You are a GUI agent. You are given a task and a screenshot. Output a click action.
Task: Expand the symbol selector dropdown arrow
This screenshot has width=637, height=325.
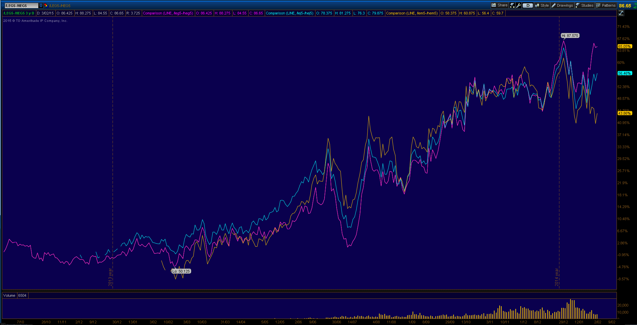click(41, 6)
